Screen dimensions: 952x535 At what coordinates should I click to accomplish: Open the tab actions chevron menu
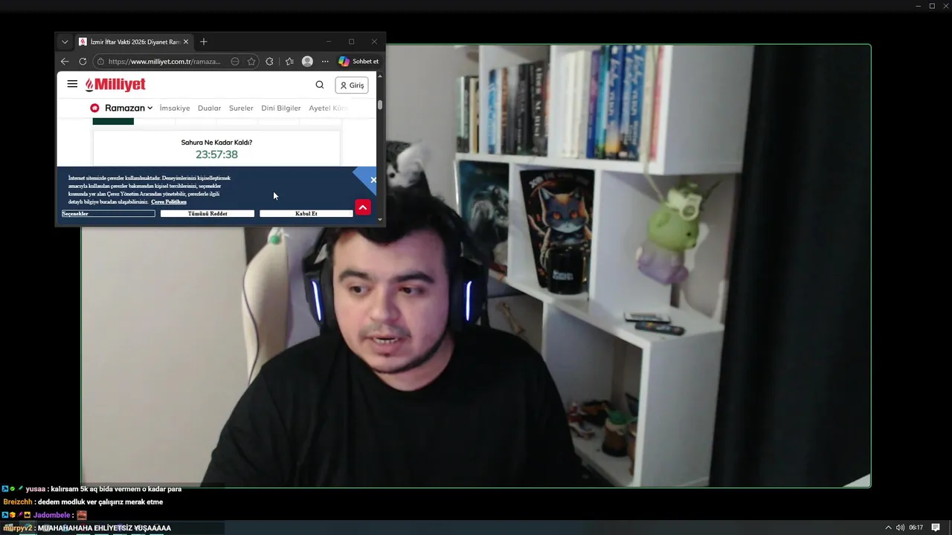pyautogui.click(x=65, y=42)
